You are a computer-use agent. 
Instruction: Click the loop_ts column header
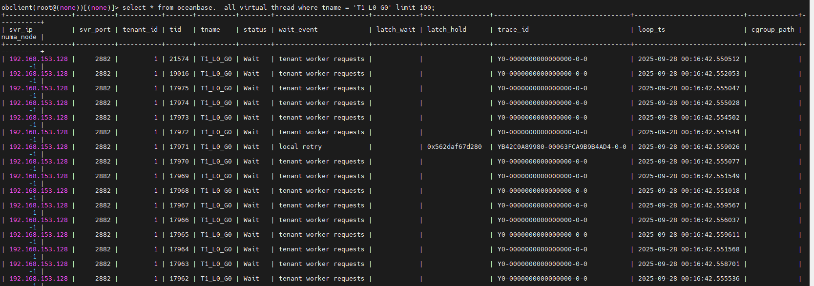(651, 30)
